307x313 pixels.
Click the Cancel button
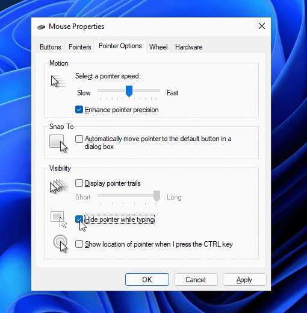click(x=196, y=280)
